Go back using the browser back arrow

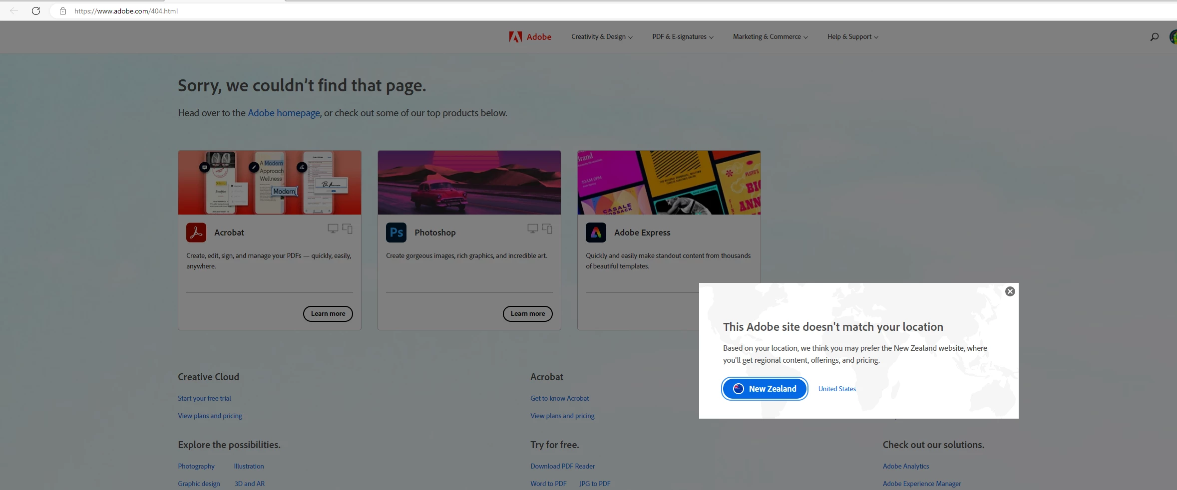[14, 11]
